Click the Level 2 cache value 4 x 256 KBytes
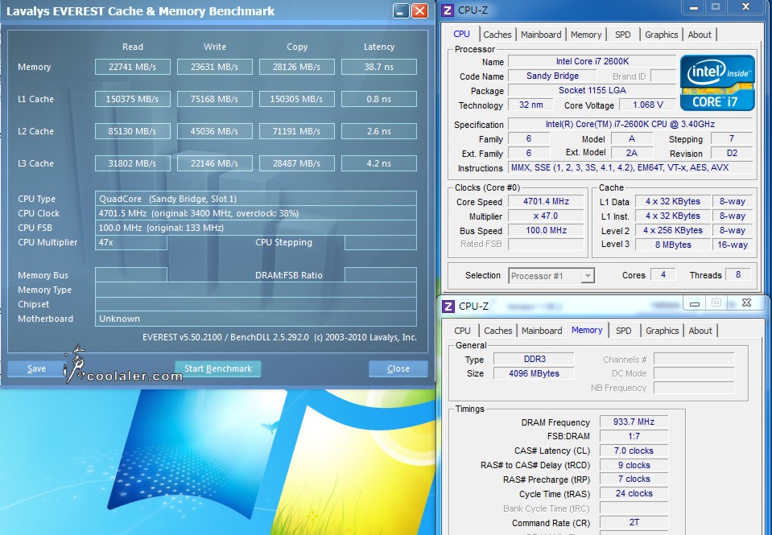 tap(672, 230)
